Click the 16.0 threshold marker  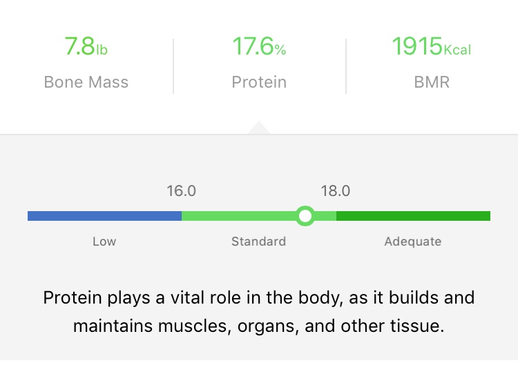coord(182,190)
